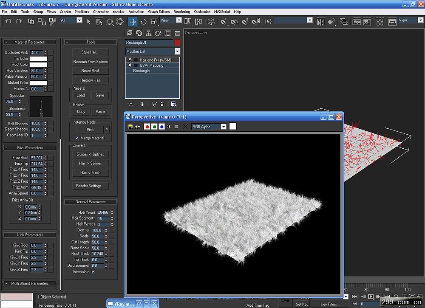Toggle the red channel in the render window
This screenshot has width=425, height=308.
tap(147, 127)
